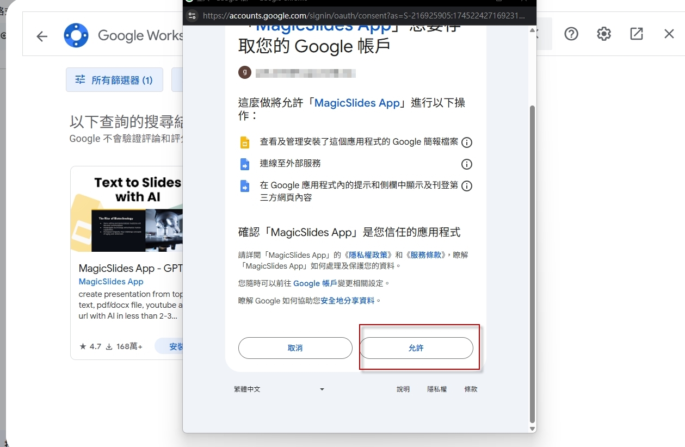Open the 所有篩選器 filter panel
The width and height of the screenshot is (685, 447).
point(114,79)
